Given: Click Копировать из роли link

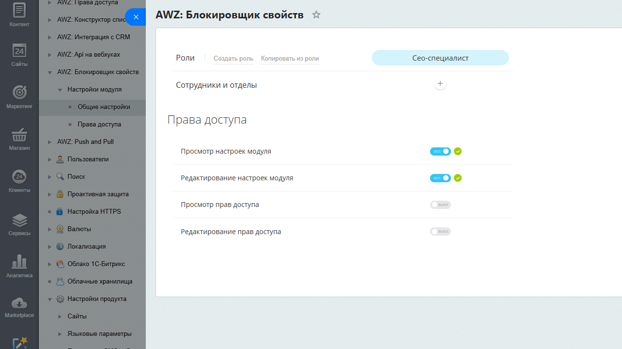Looking at the screenshot, I should [x=290, y=59].
